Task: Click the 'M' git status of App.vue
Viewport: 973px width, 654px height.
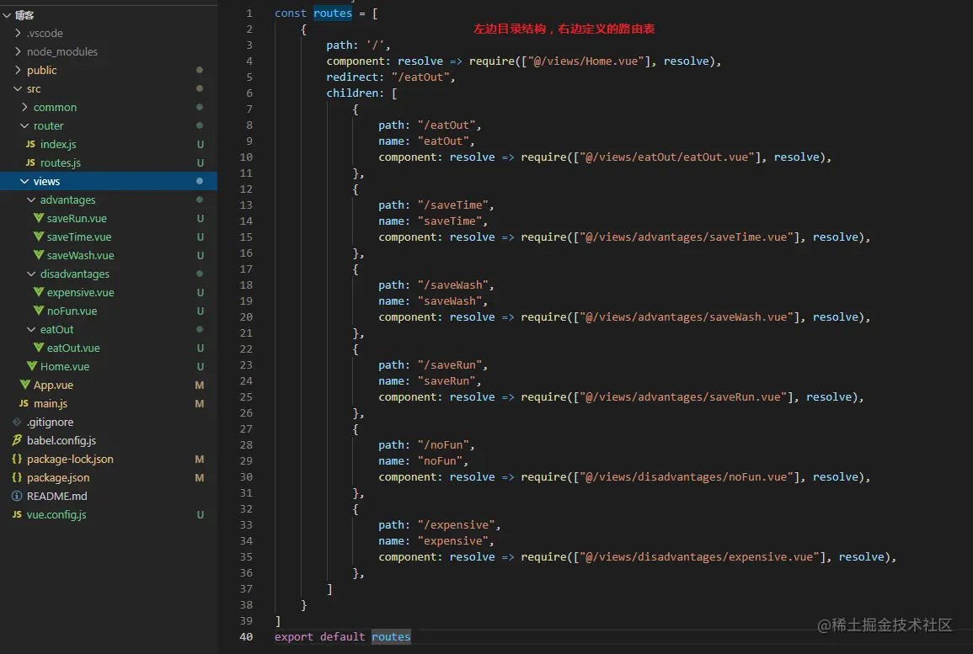Action: (x=199, y=385)
